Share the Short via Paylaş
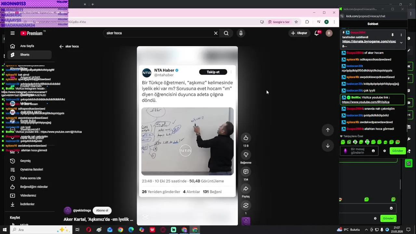This screenshot has width=416, height=234. coord(246,188)
